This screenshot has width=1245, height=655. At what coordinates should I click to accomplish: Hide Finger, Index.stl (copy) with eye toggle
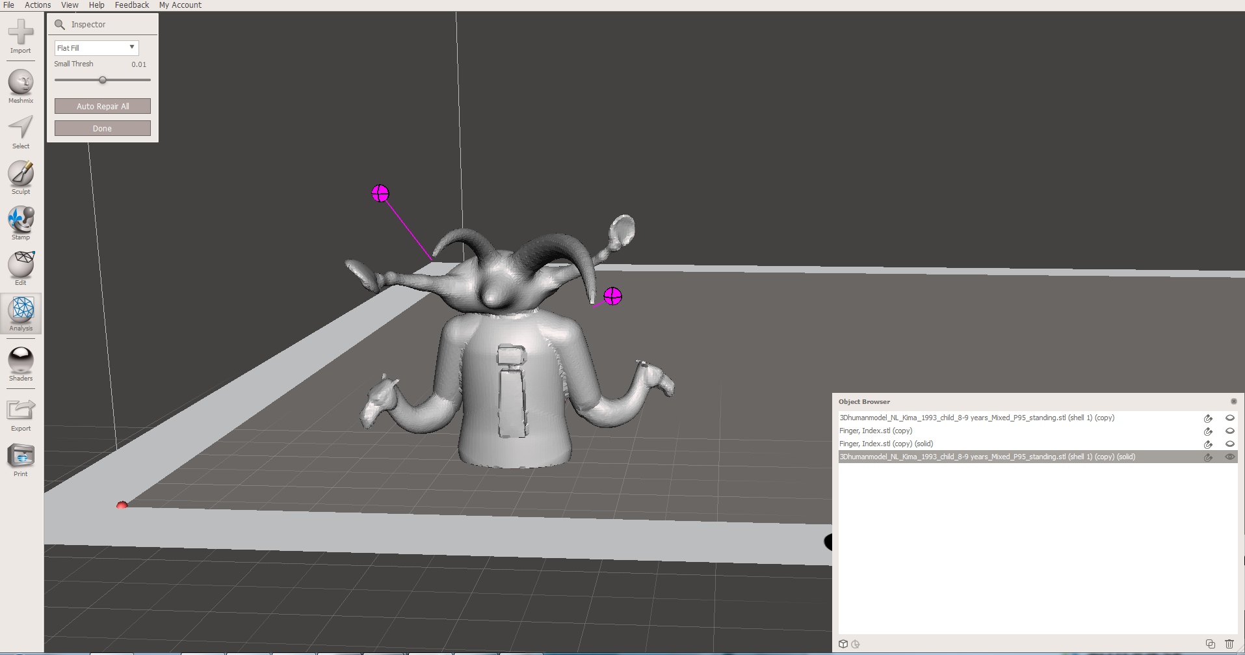click(x=1229, y=431)
